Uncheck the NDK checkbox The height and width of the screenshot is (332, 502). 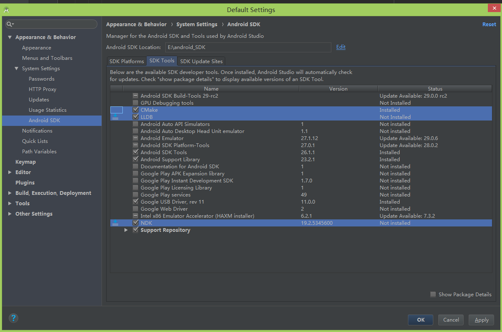click(x=135, y=223)
